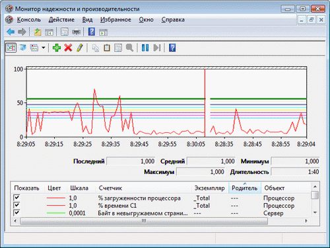Open the Избранное menu
The height and width of the screenshot is (248, 330).
[115, 20]
